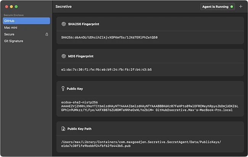Copy the SHA256:d6AnOU fingerprint value

pyautogui.click(x=109, y=37)
